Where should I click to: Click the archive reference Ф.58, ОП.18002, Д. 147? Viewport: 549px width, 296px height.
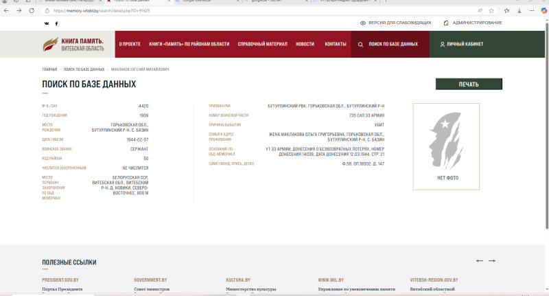tap(364, 163)
